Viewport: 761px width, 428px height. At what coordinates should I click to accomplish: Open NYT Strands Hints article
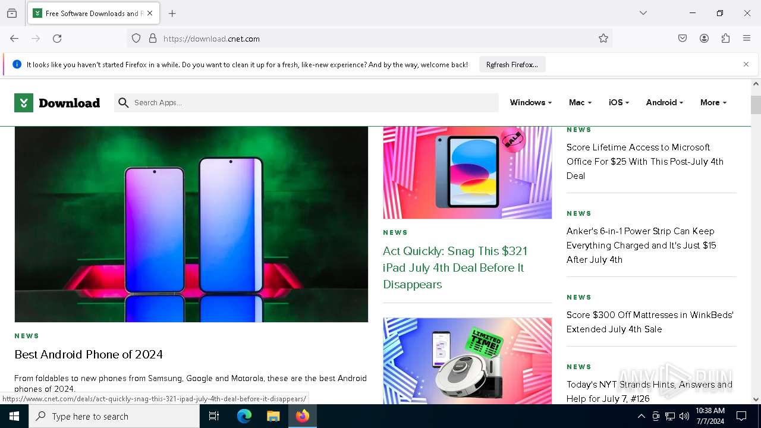point(649,391)
